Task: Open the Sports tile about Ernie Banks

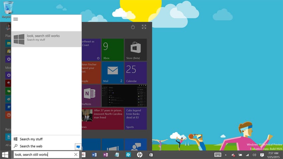Action: coord(136,118)
